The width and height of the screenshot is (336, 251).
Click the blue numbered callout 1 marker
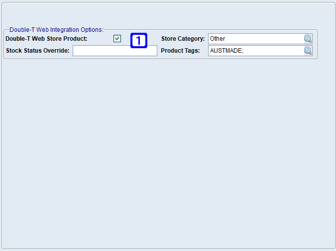[x=139, y=40]
